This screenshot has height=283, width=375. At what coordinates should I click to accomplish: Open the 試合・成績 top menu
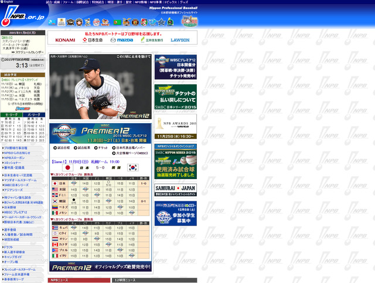pos(53,2)
